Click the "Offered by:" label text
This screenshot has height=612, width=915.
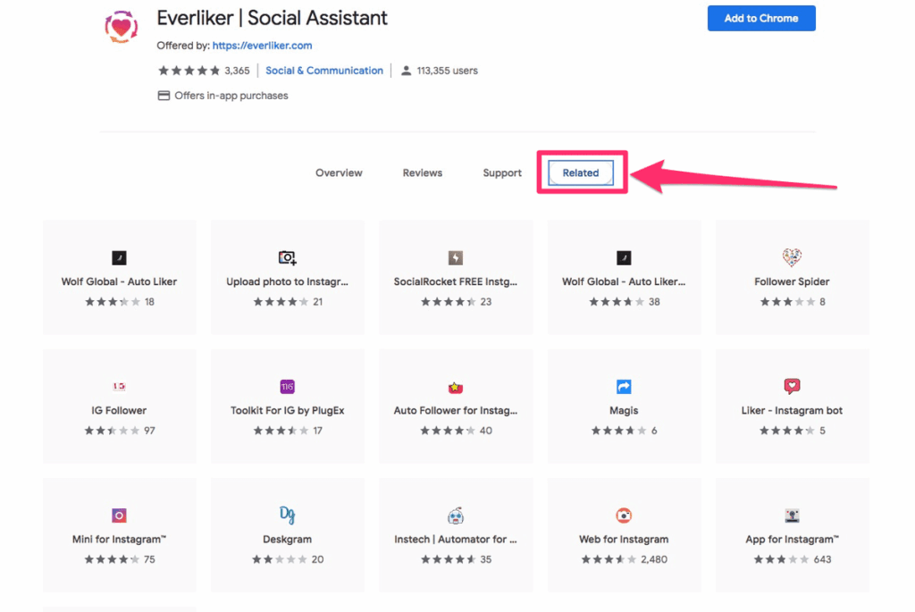click(x=182, y=46)
